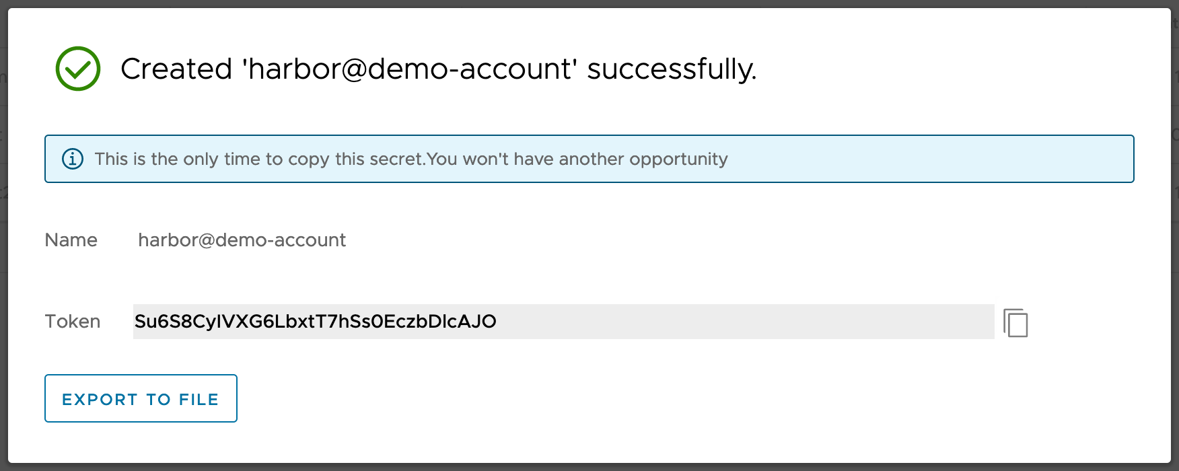The height and width of the screenshot is (471, 1179).
Task: Click "You won't have another opportunity" text
Action: pyautogui.click(x=577, y=159)
